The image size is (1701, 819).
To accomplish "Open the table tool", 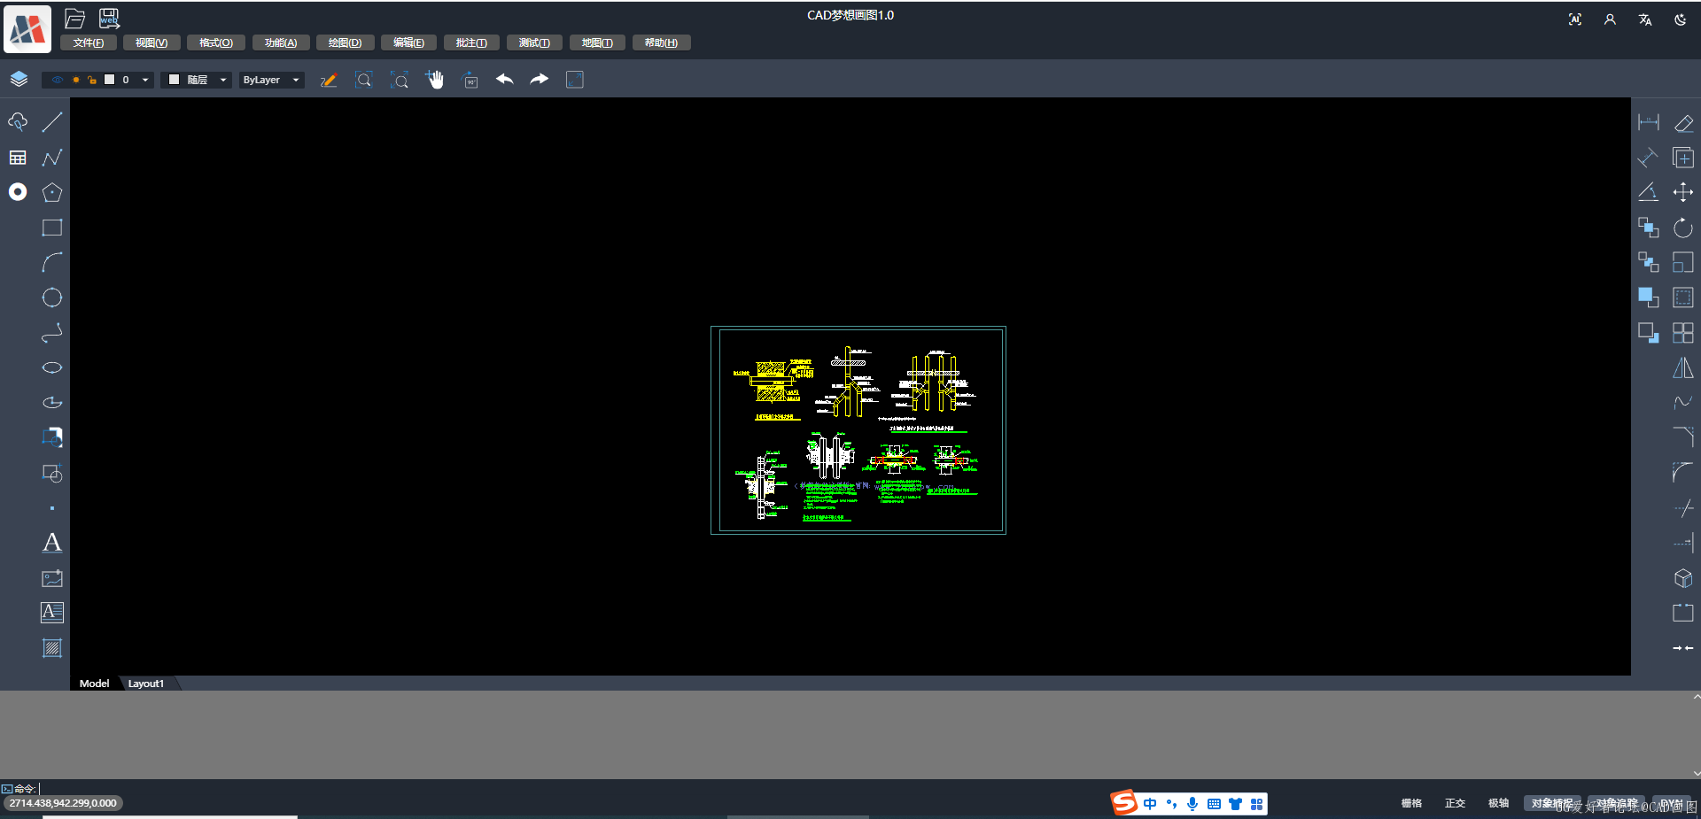I will point(18,158).
